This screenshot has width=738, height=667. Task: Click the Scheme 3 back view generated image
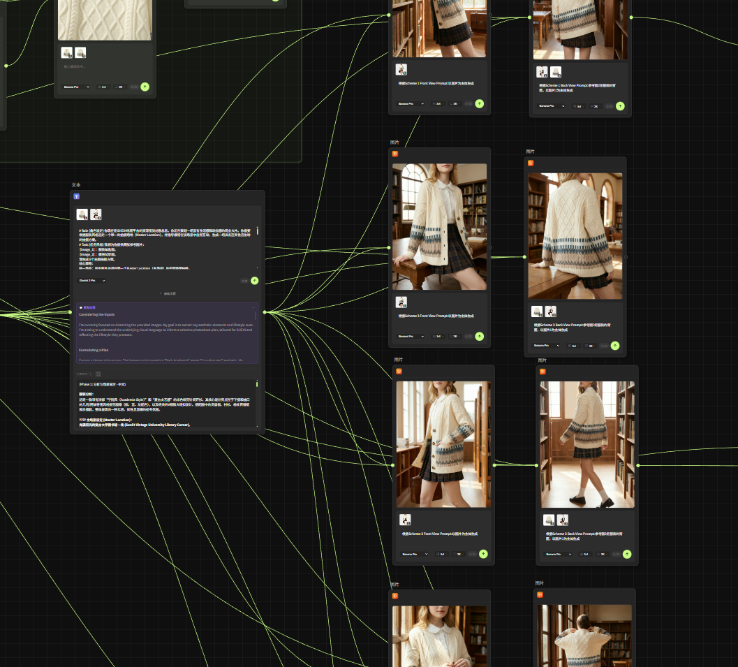586,444
